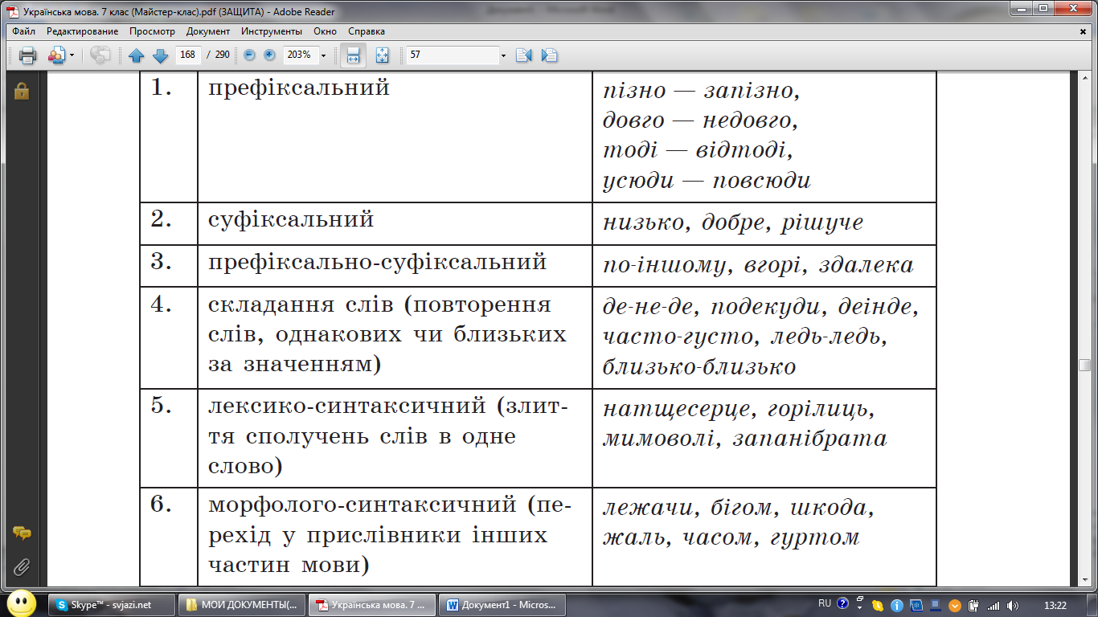Image resolution: width=1098 pixels, height=617 pixels.
Task: Click the Find text field containing 57
Action: click(453, 55)
